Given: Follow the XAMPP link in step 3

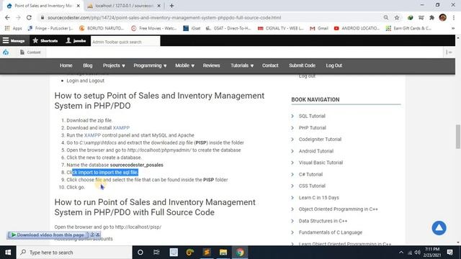Looking at the screenshot, I should point(92,135).
